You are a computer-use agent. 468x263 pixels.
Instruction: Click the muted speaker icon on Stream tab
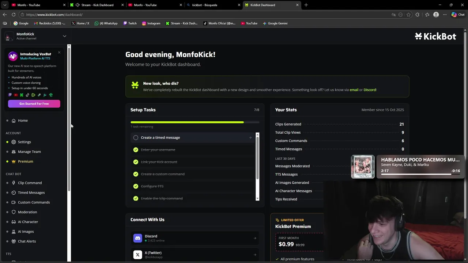pyautogui.click(x=78, y=5)
